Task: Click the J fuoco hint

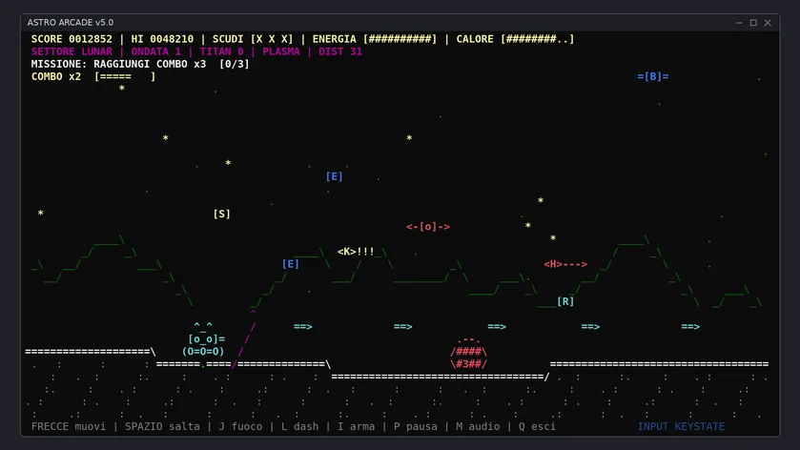Action: click(240, 426)
